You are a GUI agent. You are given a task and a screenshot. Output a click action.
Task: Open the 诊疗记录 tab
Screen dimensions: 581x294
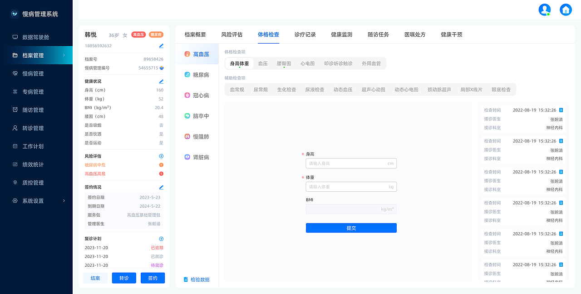[305, 35]
